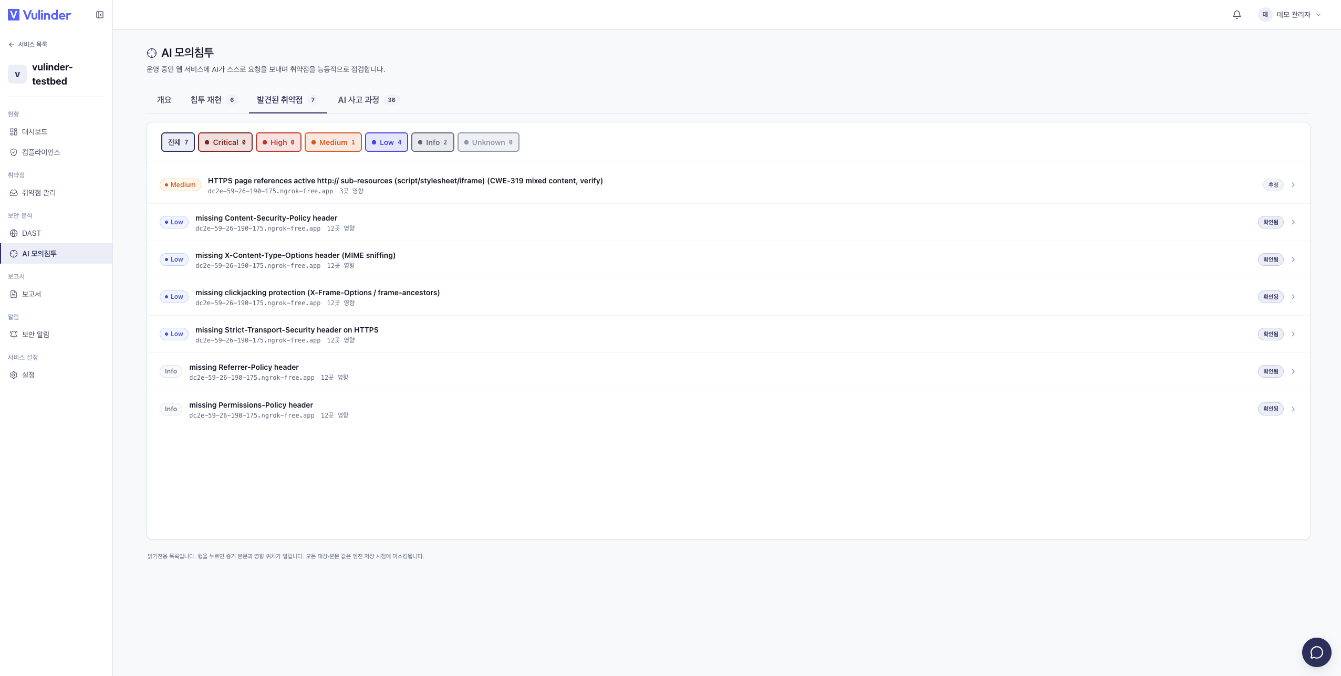Click the Vulinder logo icon
The width and height of the screenshot is (1341, 676).
tap(14, 15)
